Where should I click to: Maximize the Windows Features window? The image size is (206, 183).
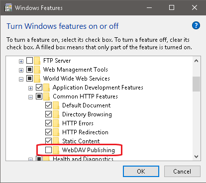click(x=172, y=7)
